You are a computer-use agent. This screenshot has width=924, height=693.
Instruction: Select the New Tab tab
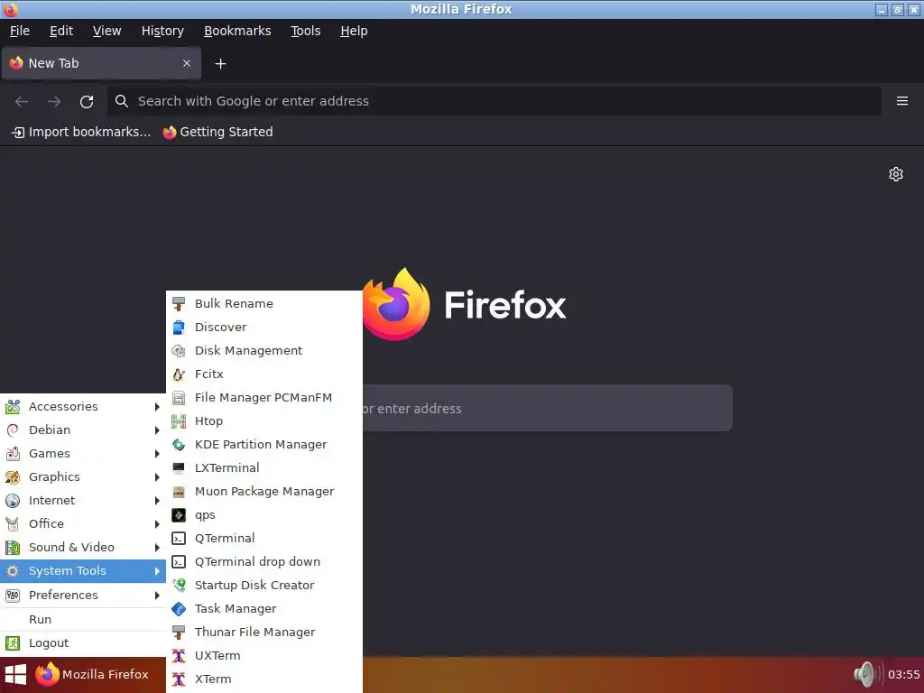pyautogui.click(x=101, y=64)
